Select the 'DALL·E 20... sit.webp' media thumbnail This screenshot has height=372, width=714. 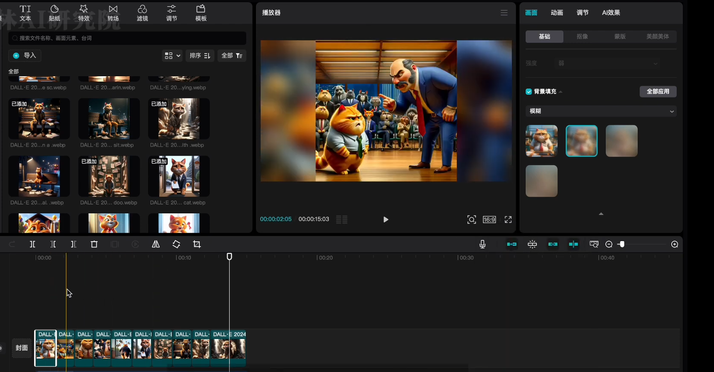pyautogui.click(x=109, y=119)
